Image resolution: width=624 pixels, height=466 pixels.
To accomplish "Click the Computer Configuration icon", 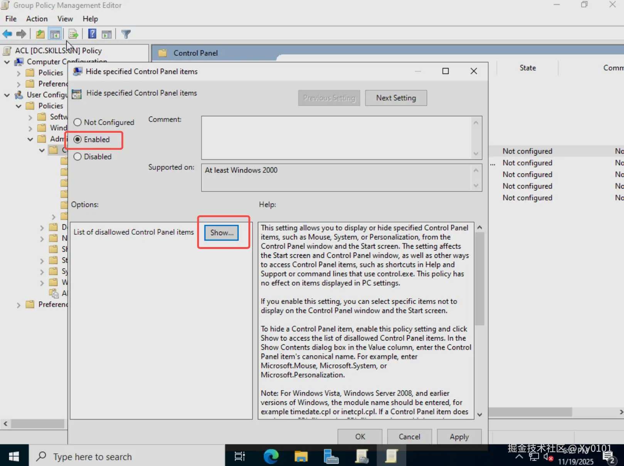I will click(x=19, y=62).
